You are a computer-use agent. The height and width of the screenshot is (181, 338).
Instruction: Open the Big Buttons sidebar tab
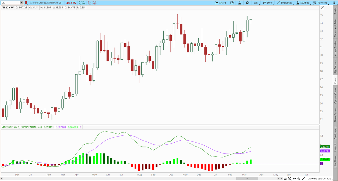click(x=335, y=67)
